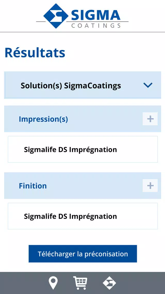The image size is (165, 294).
Task: Open the shopping cart icon
Action: pyautogui.click(x=80, y=283)
